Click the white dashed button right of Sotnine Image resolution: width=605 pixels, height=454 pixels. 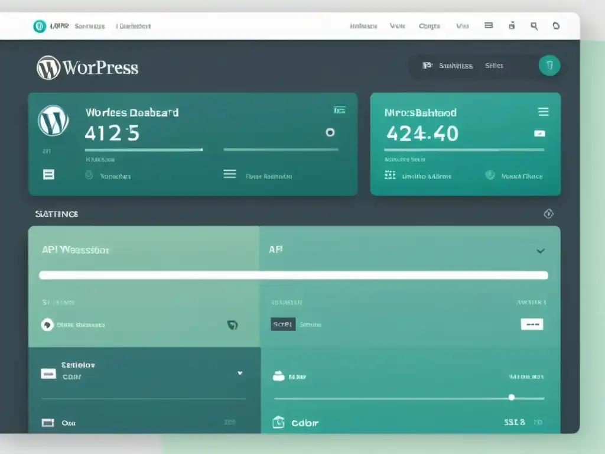(532, 325)
